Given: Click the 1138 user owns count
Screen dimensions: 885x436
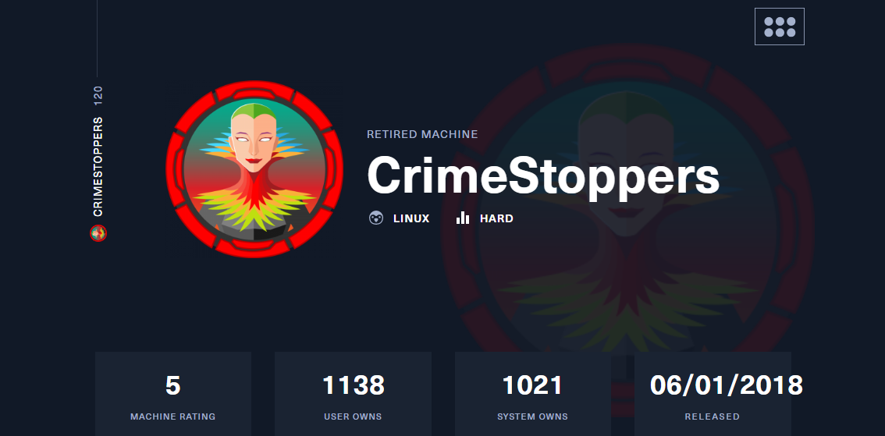Looking at the screenshot, I should tap(354, 386).
